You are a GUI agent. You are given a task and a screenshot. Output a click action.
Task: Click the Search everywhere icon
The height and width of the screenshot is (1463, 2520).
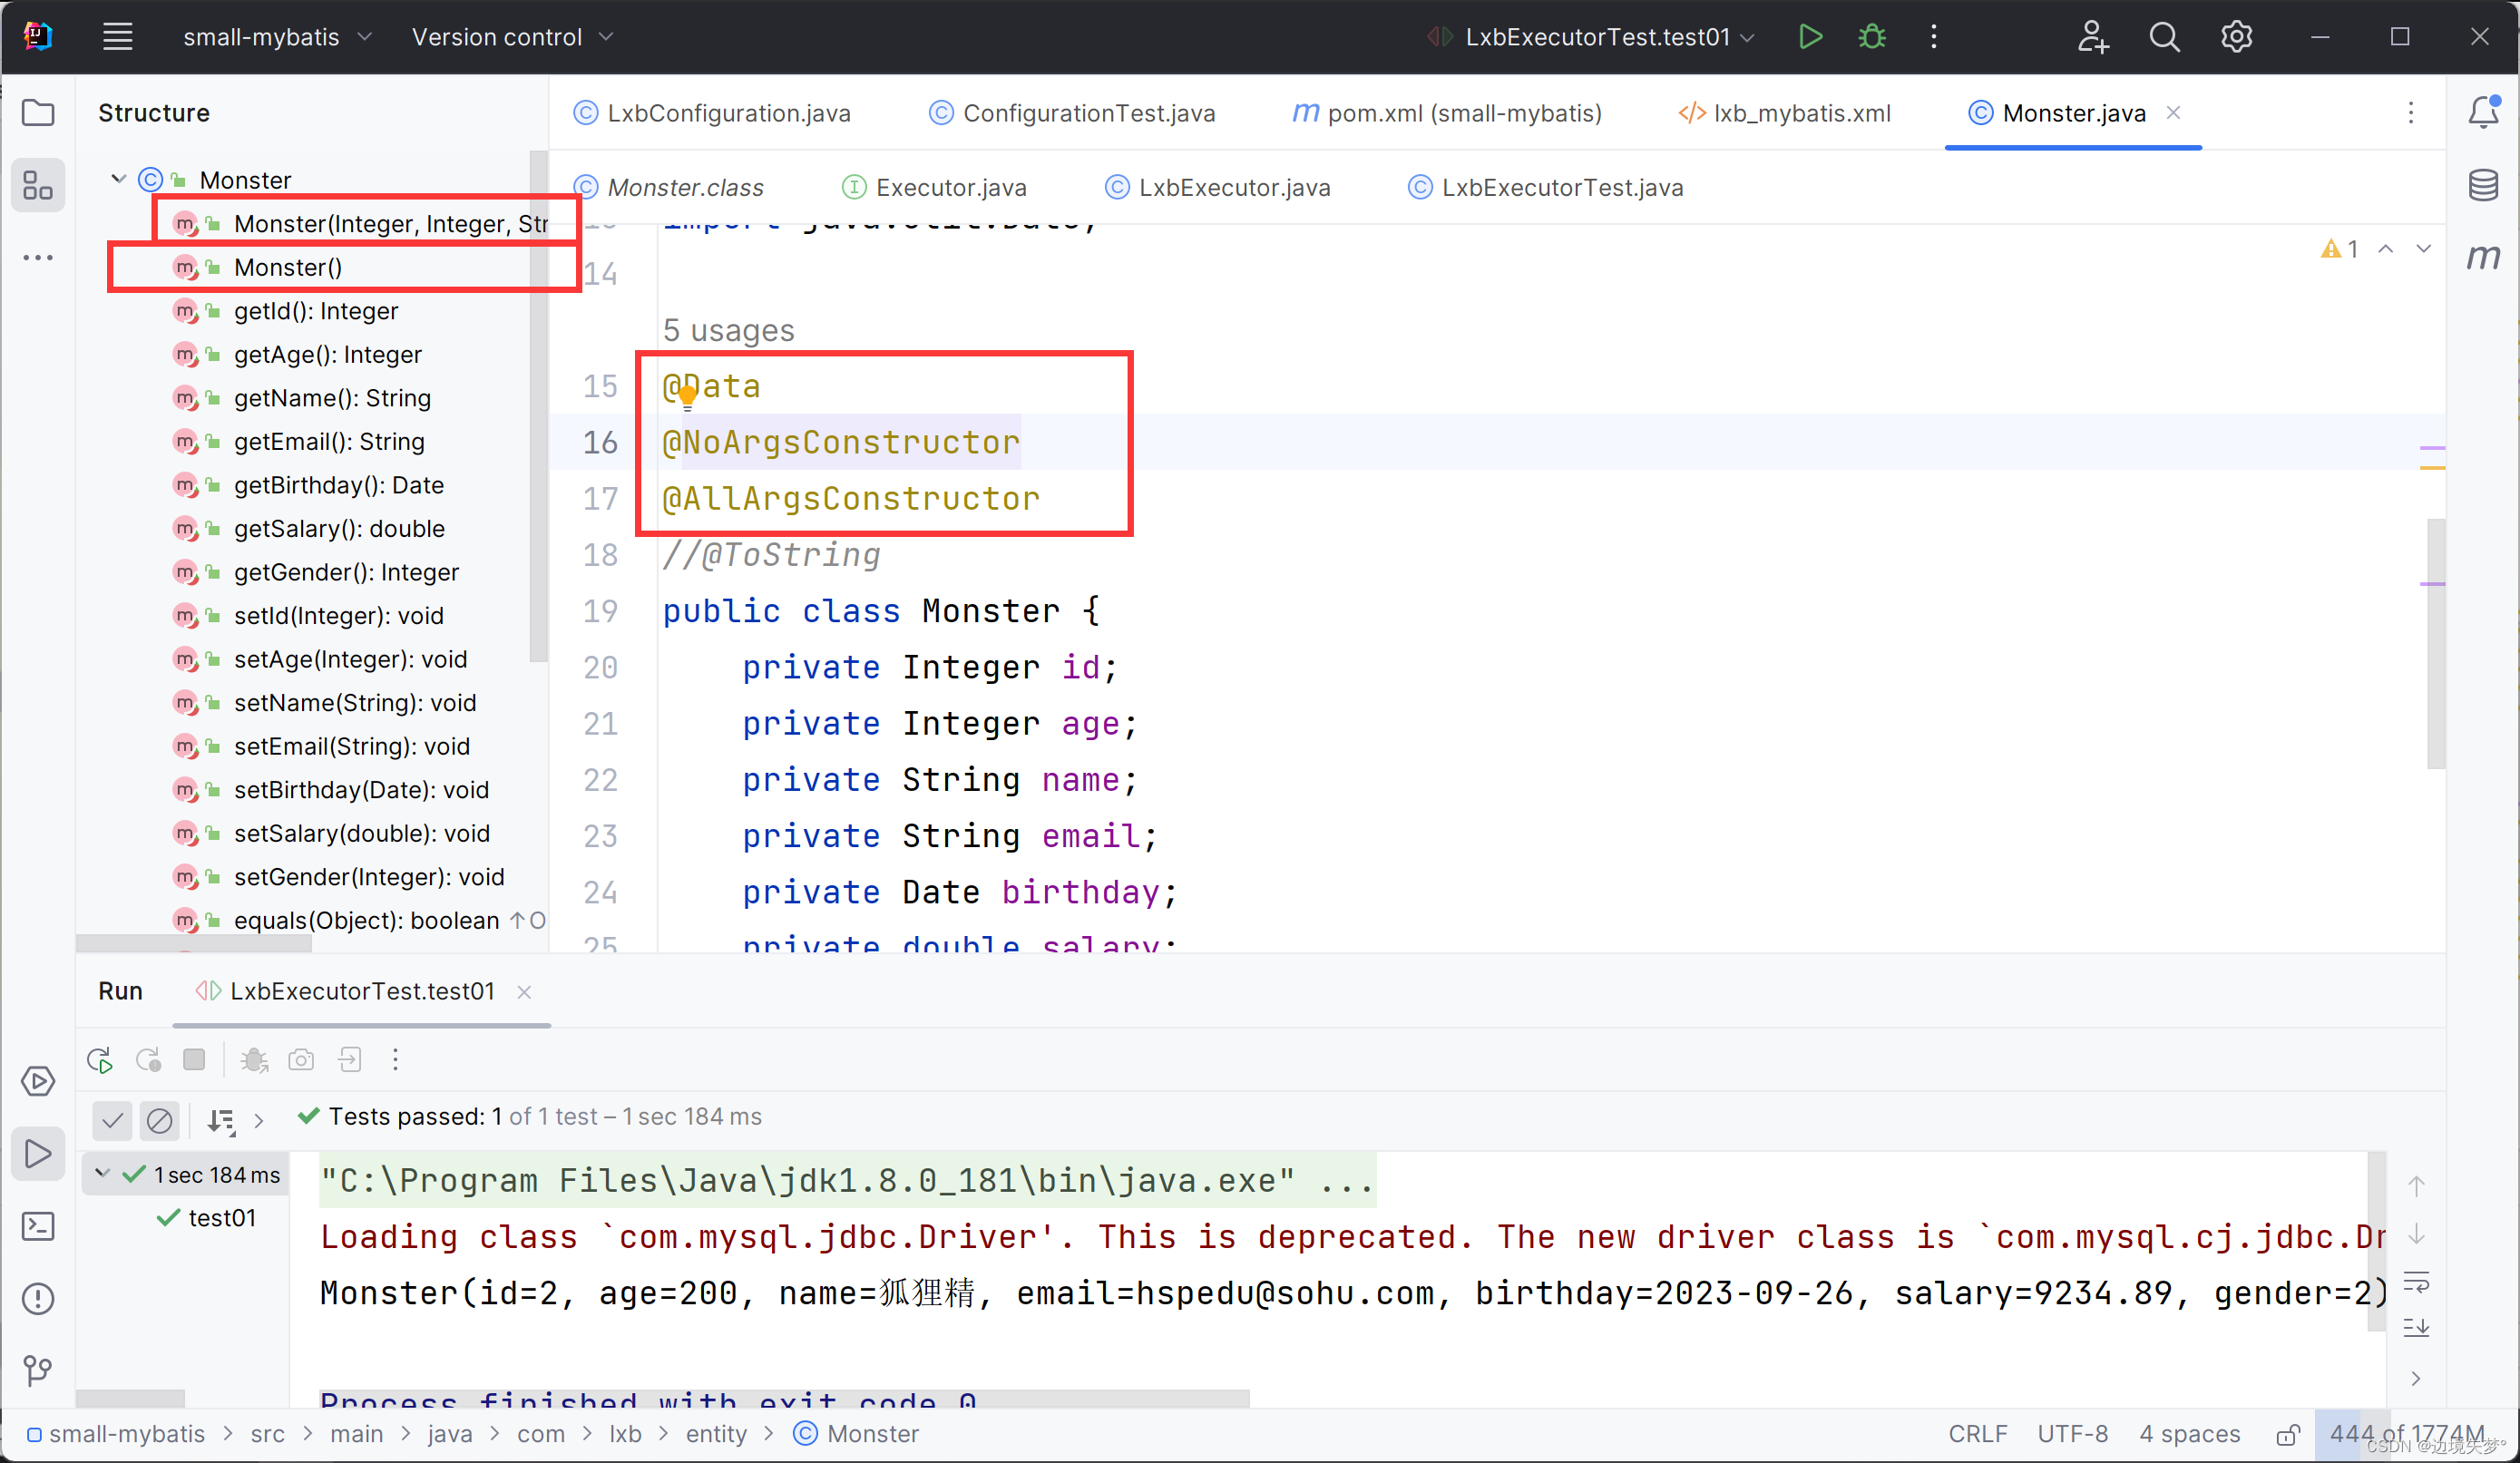point(2164,36)
